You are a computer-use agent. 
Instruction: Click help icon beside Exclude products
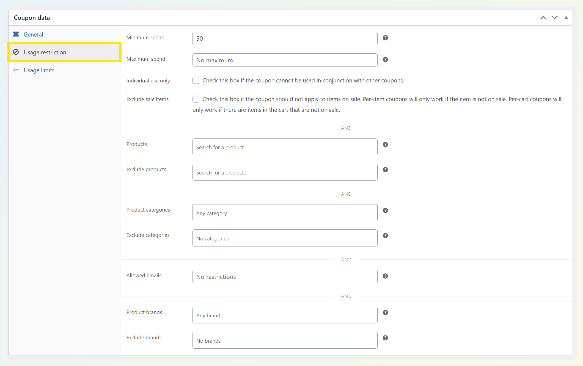tap(385, 170)
